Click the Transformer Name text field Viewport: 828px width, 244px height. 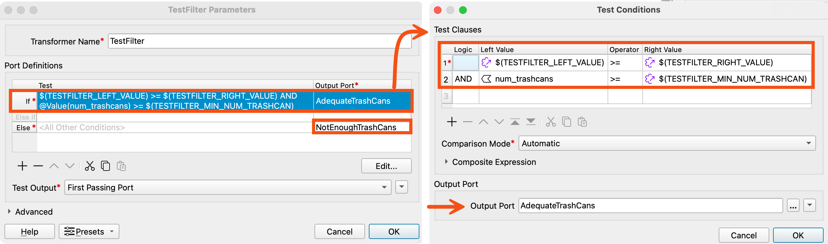coord(260,41)
